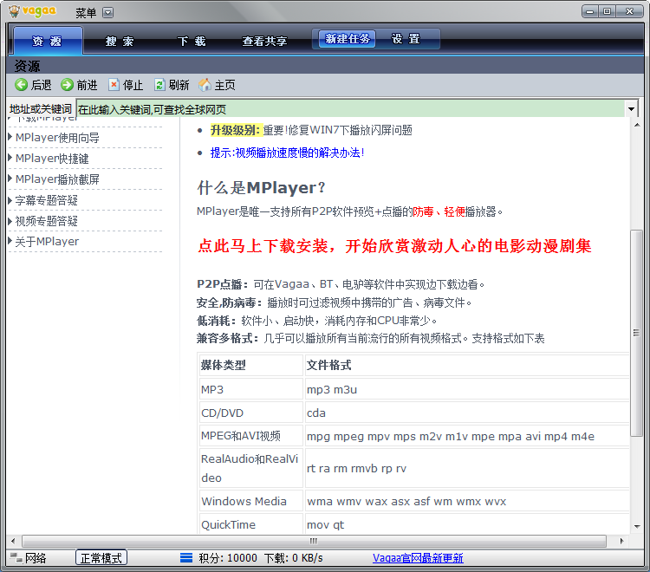Expand the 关于MPlayer item

coord(10,241)
